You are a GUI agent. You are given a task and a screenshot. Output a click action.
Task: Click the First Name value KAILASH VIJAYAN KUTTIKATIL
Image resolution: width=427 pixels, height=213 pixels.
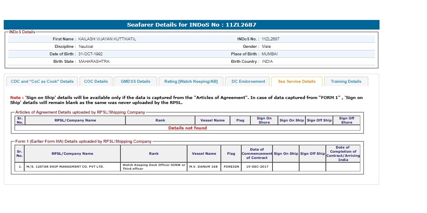coord(107,39)
